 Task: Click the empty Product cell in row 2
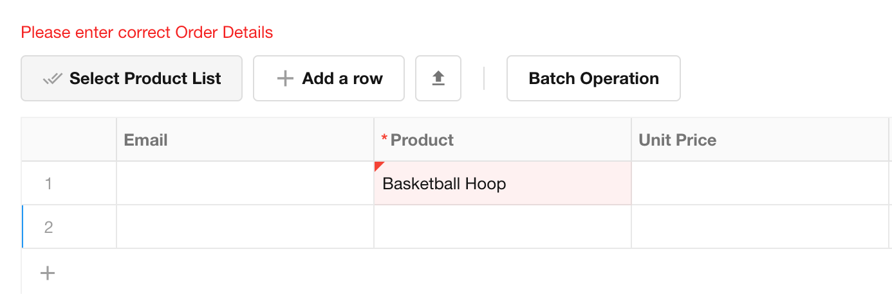tap(502, 226)
